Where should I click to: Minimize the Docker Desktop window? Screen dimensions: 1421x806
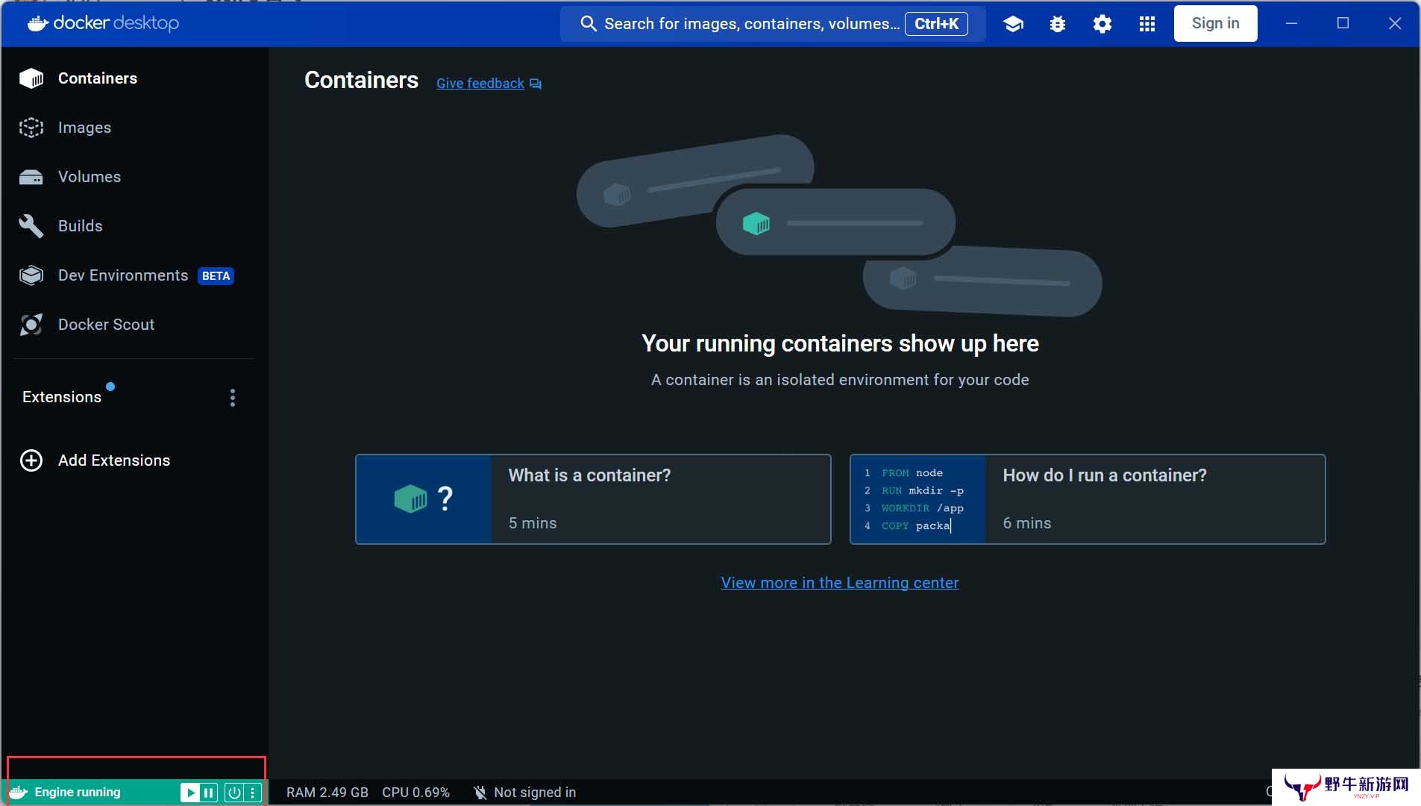click(x=1292, y=23)
